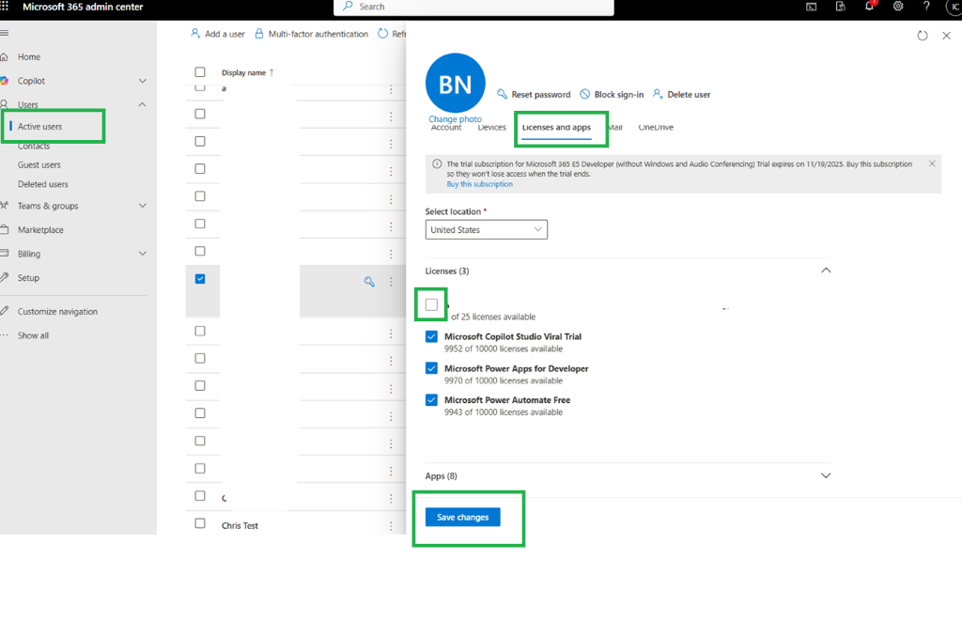Click in the Search box
The height and width of the screenshot is (621, 962).
coord(473,7)
